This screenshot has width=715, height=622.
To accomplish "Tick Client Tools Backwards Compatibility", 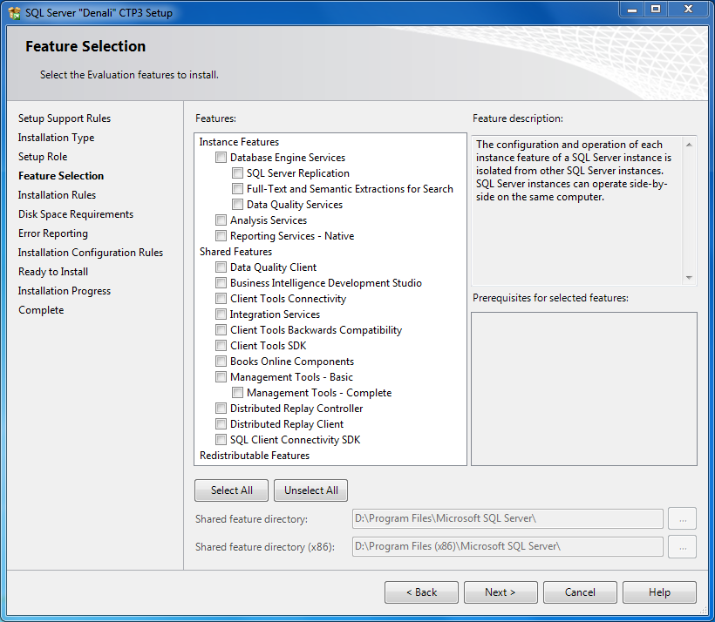I will pos(221,330).
